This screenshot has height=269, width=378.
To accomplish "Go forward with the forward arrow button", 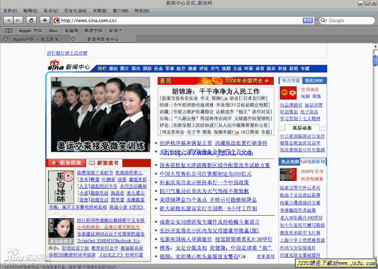I will (18, 20).
